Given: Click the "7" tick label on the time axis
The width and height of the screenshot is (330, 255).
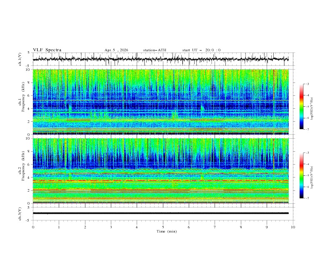Looking at the screenshot, I should [x=215, y=227].
